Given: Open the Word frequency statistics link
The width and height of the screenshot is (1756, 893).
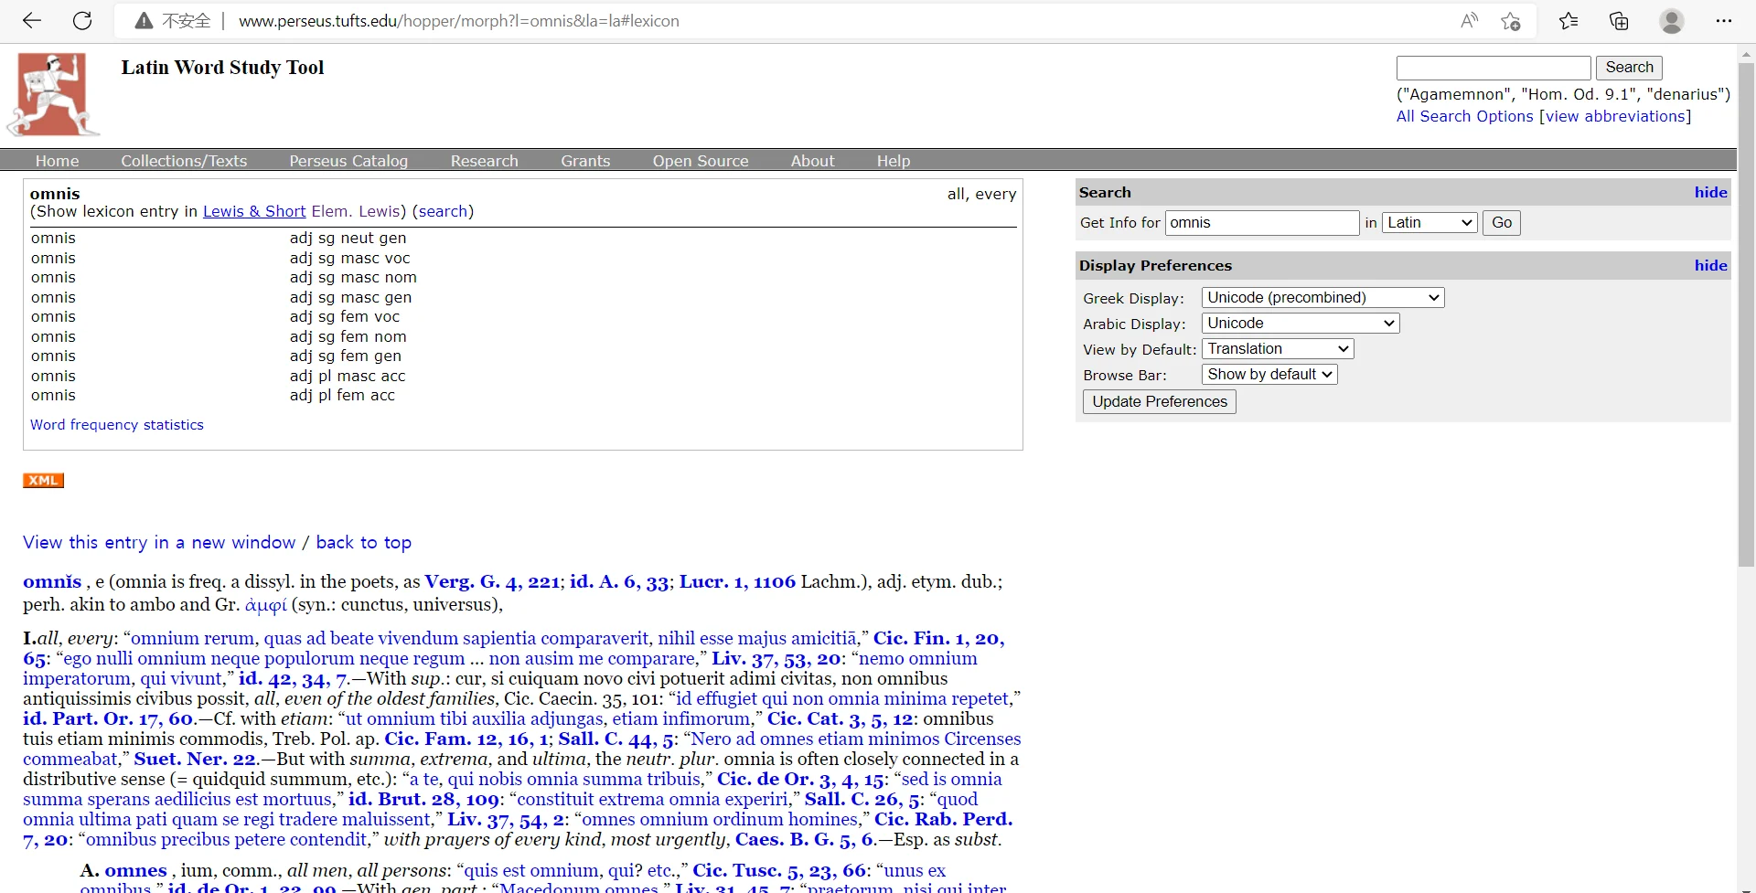Looking at the screenshot, I should 117,425.
